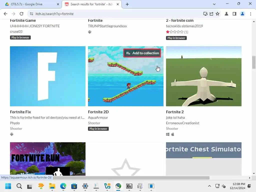
Task: Go forward with the browser arrow
Action: [13, 14]
